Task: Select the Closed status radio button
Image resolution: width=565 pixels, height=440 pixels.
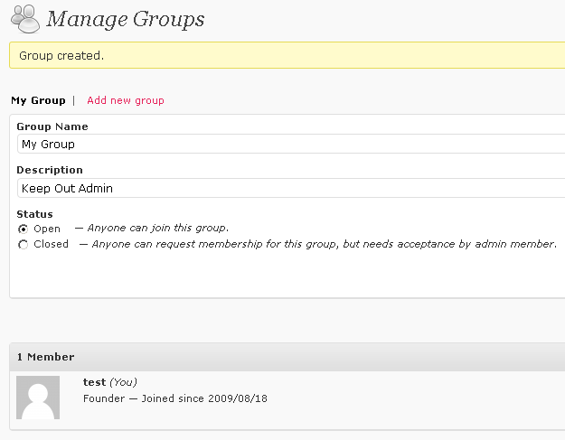Action: (x=24, y=245)
